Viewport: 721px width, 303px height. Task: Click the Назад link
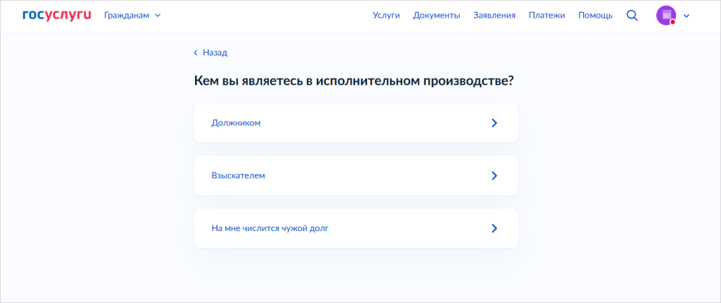[x=215, y=52]
